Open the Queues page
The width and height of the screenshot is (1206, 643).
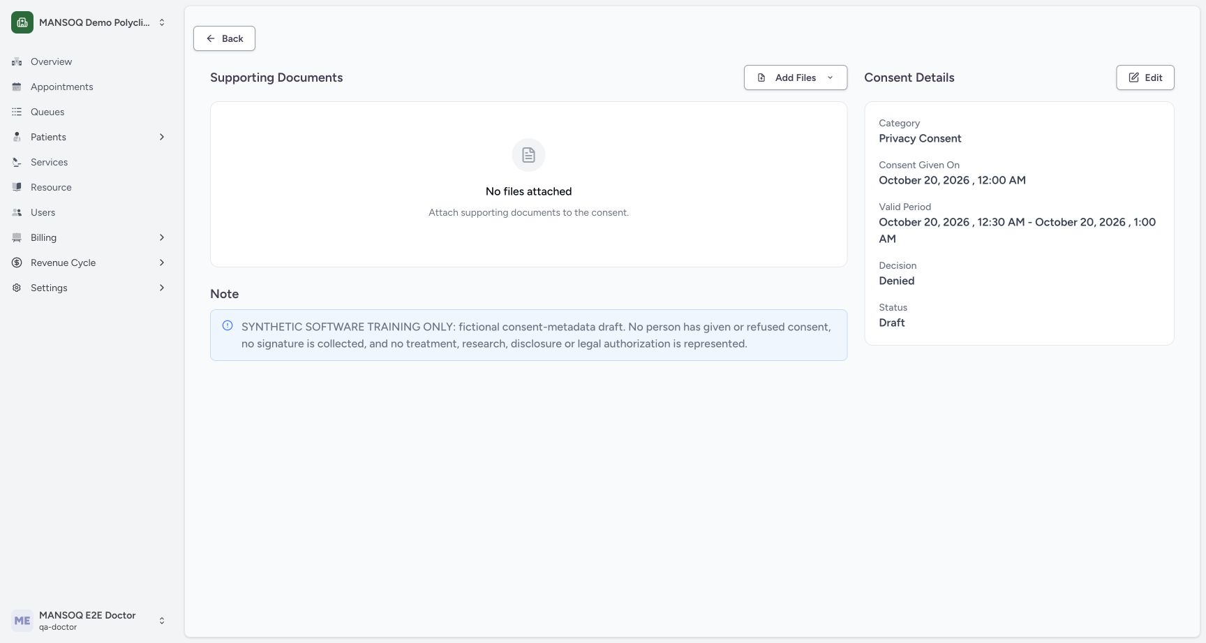(89, 112)
